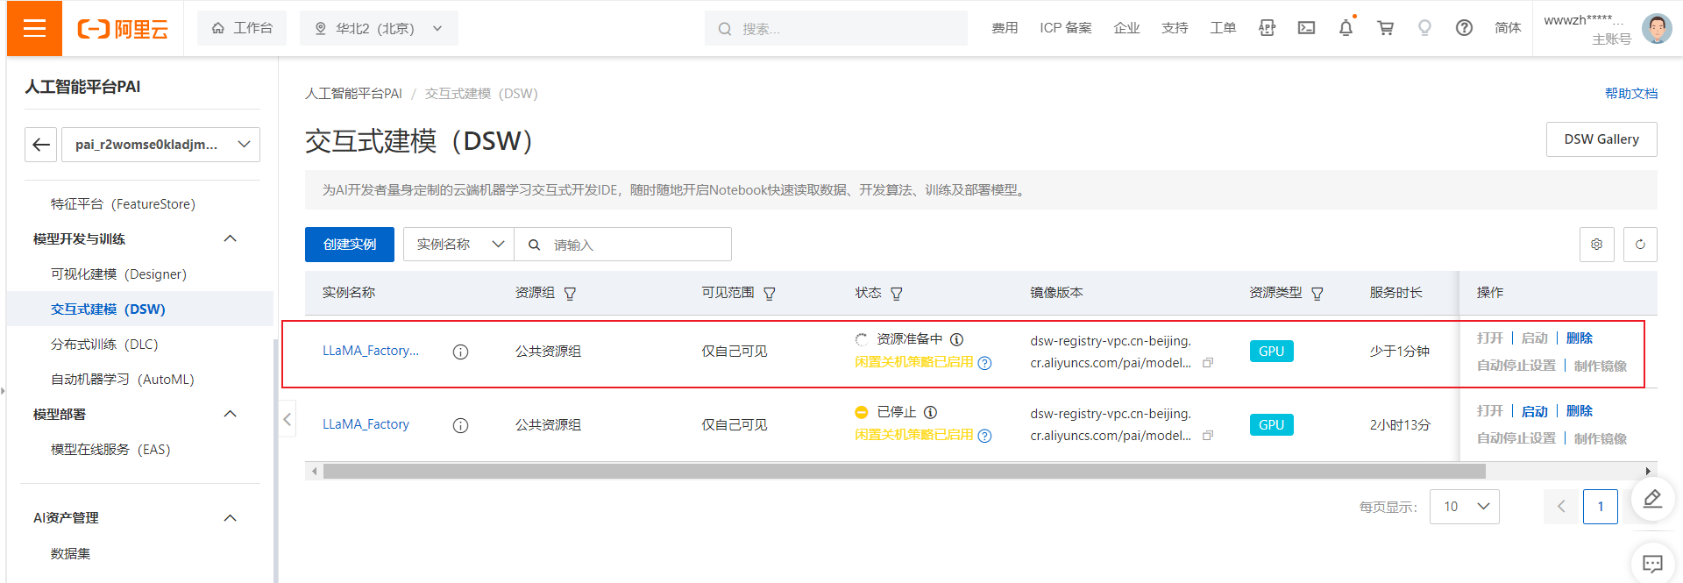Open table column settings gear
The width and height of the screenshot is (1683, 583).
coord(1596,245)
